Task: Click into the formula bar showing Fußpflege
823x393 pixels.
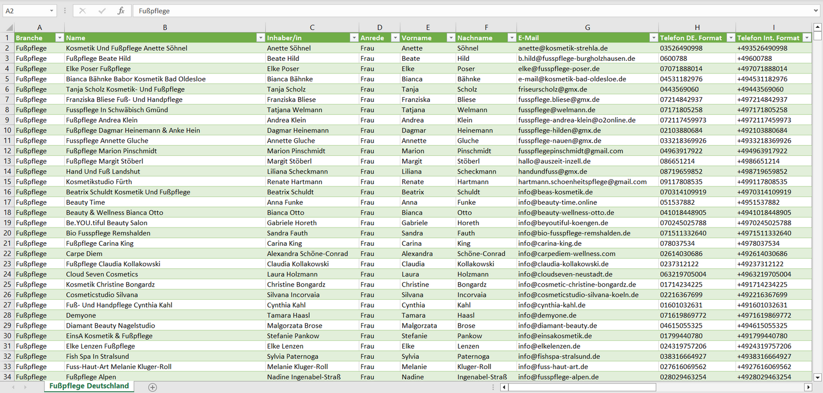Action: coord(456,11)
